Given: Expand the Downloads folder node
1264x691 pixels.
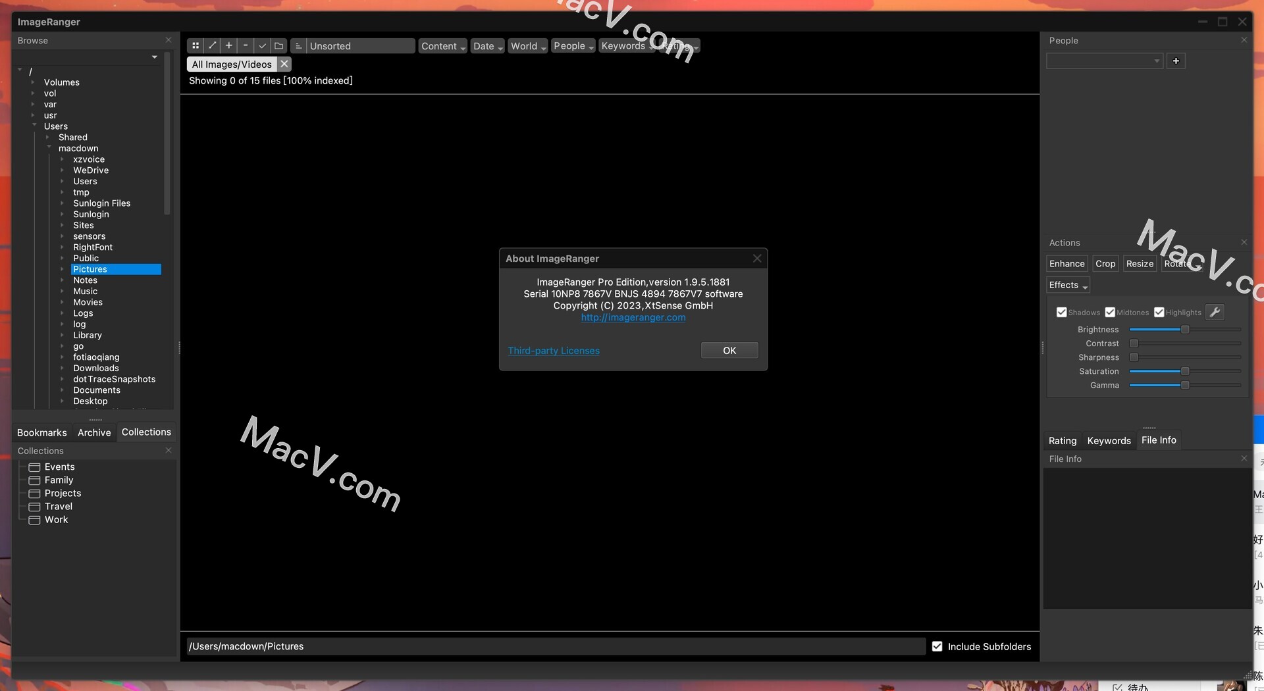Looking at the screenshot, I should pos(62,368).
